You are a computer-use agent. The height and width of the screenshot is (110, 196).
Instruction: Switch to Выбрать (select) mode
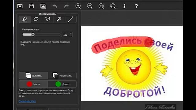coord(33,75)
